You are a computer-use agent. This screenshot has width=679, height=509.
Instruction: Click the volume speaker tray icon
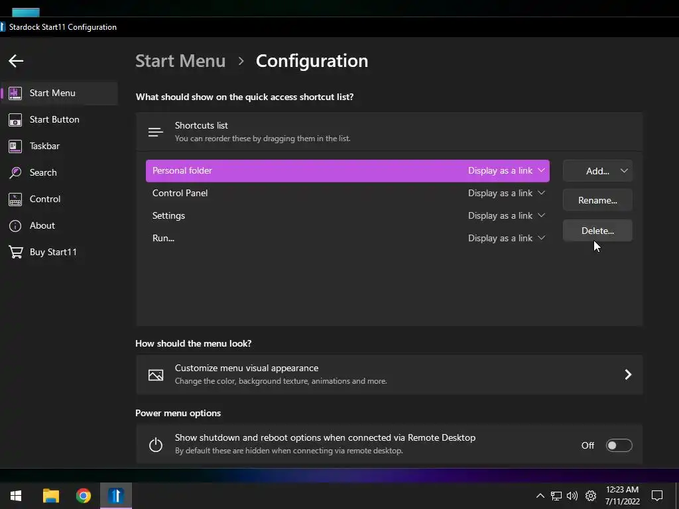pos(572,496)
